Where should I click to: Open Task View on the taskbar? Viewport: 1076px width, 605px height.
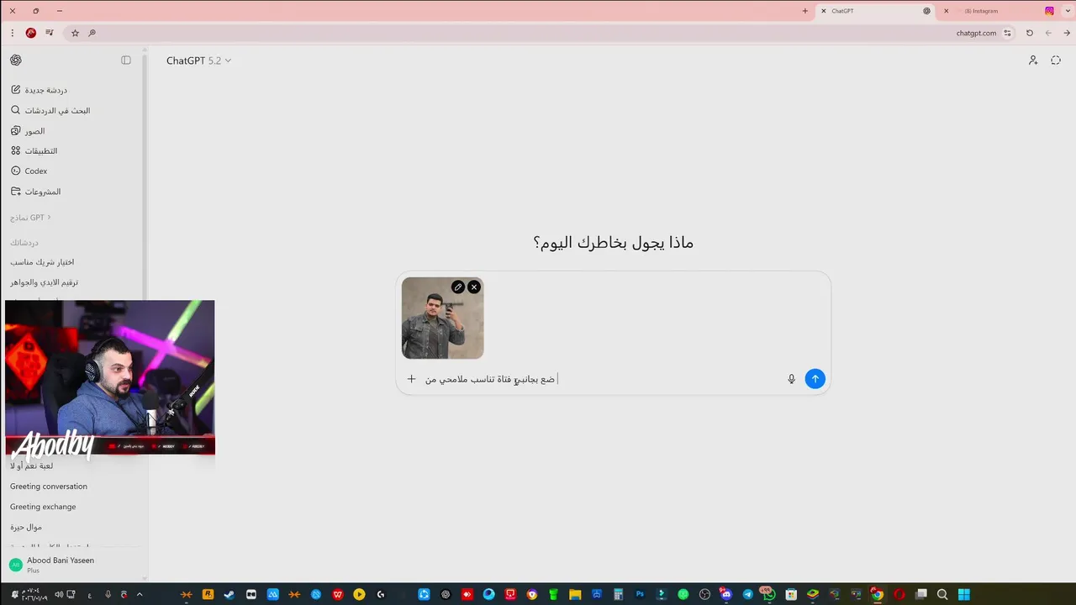coord(920,594)
